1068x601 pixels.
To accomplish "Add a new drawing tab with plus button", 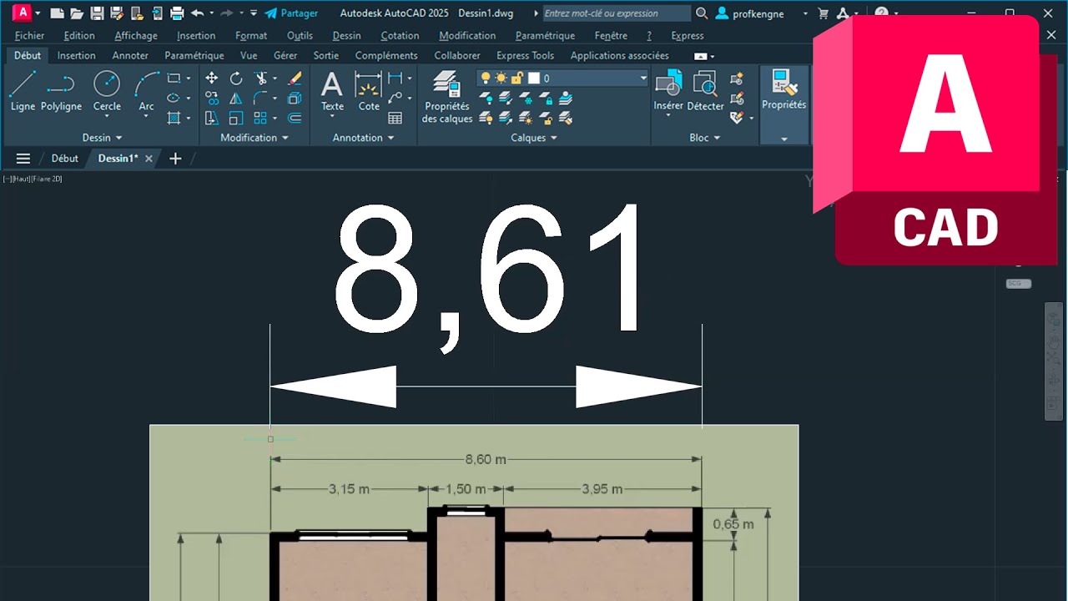I will [175, 159].
